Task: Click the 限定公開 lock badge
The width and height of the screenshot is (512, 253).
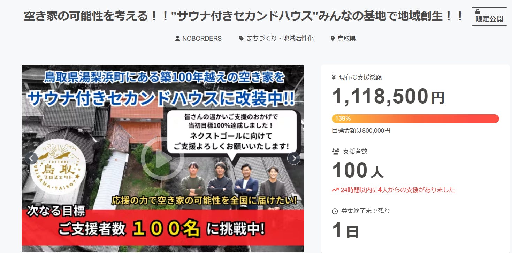Action: pos(489,16)
